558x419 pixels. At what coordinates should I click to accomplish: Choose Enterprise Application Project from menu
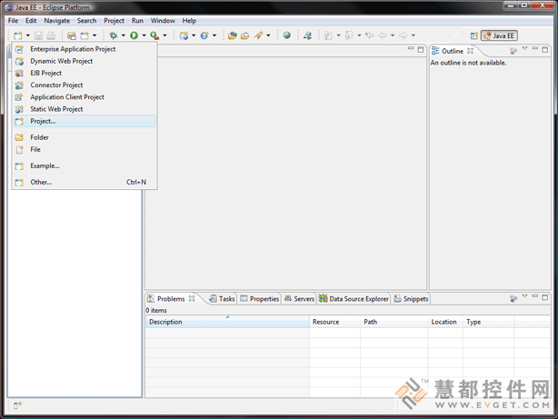(x=85, y=49)
